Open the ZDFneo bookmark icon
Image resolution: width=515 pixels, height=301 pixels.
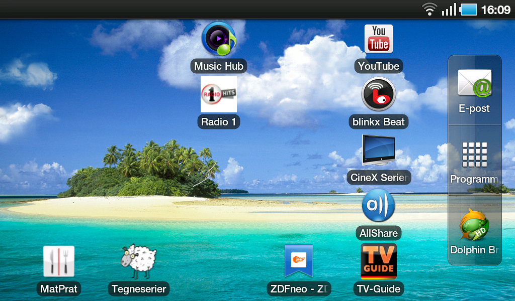pyautogui.click(x=299, y=261)
